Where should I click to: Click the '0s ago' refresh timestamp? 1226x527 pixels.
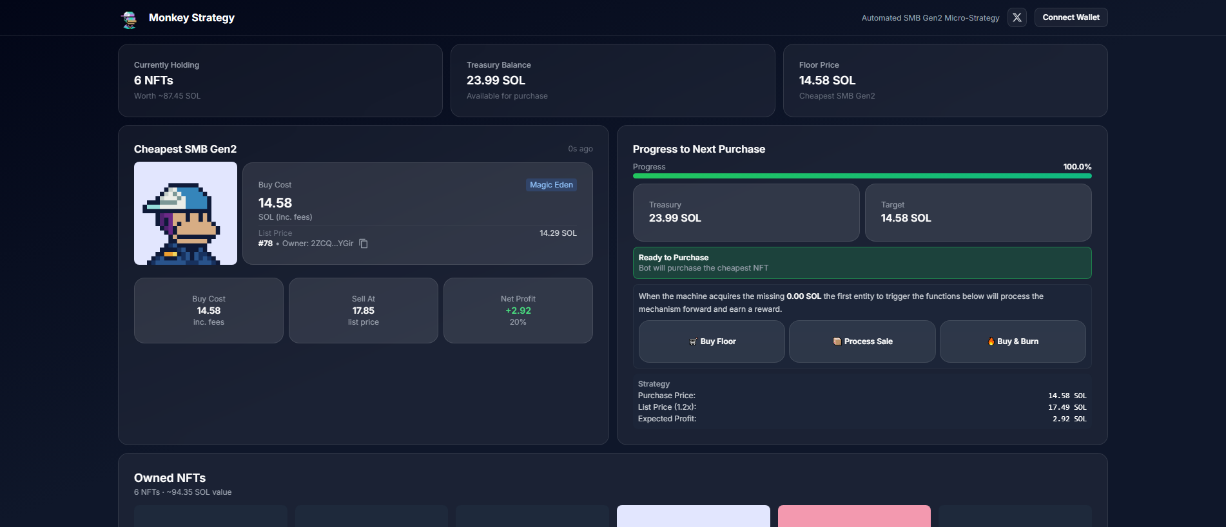tap(580, 149)
